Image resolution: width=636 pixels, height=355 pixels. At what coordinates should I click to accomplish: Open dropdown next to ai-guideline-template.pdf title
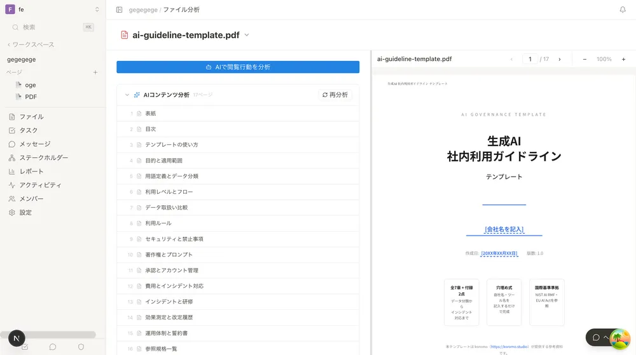pyautogui.click(x=247, y=35)
